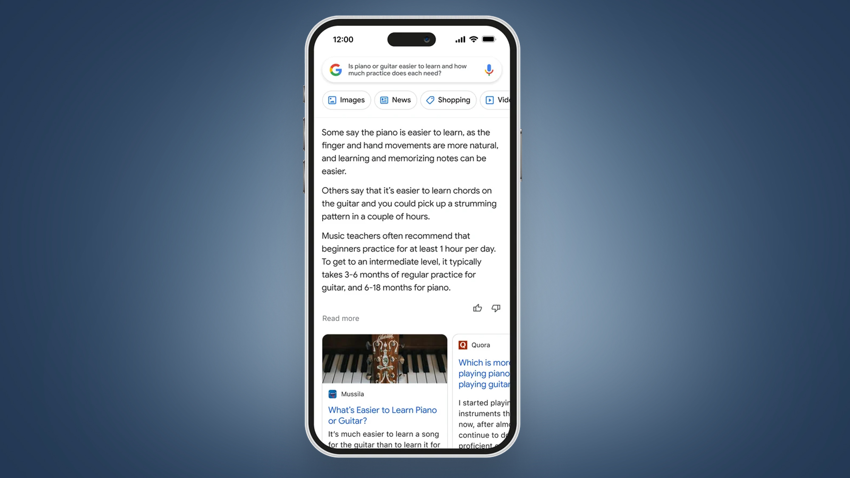Tap Read more to expand AI summary

click(x=340, y=318)
